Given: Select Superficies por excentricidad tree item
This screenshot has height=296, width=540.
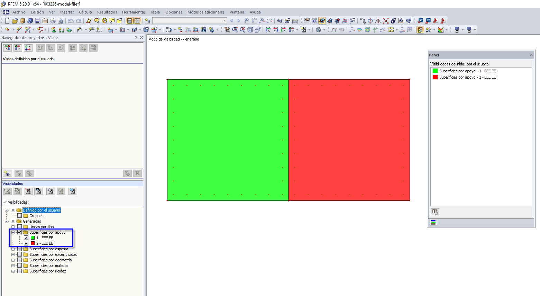Looking at the screenshot, I should (x=53, y=254).
